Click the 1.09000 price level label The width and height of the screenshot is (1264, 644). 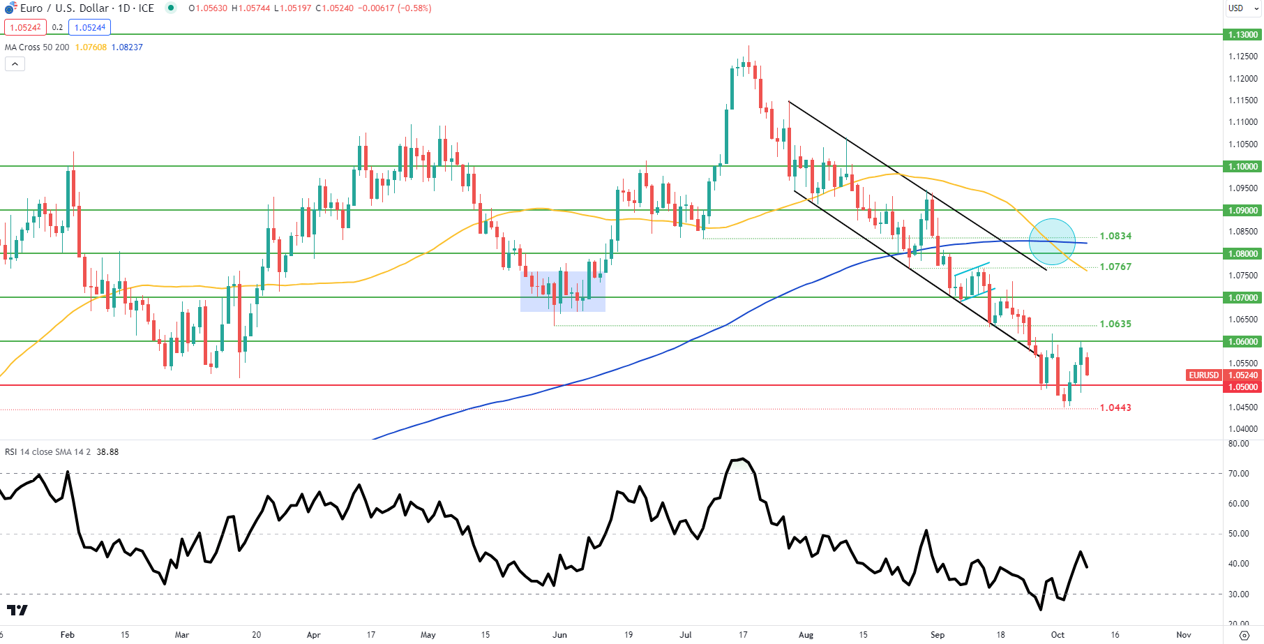(x=1243, y=210)
